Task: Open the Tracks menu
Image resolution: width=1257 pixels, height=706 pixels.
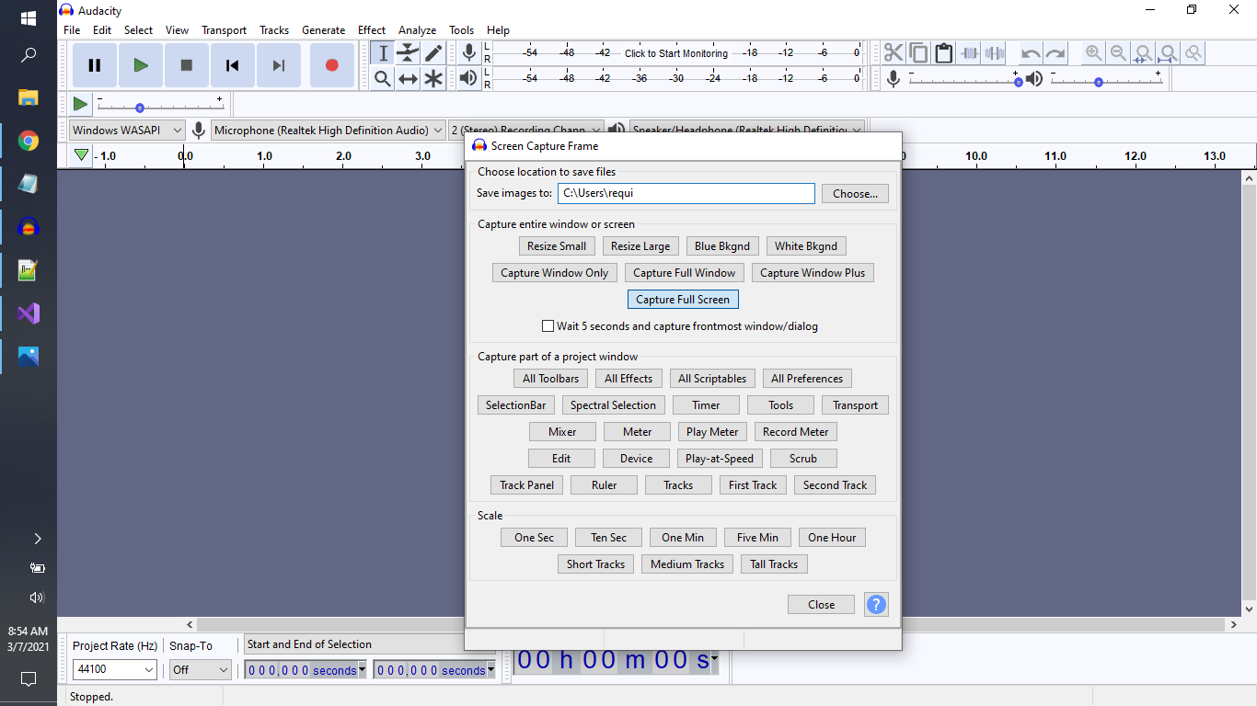Action: (274, 30)
